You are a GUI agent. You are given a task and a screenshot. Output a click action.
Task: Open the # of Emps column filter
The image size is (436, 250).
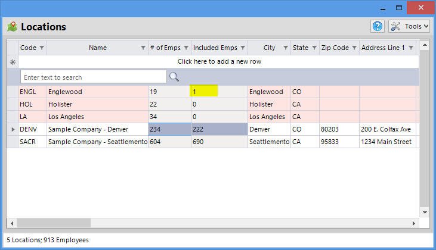(186, 48)
